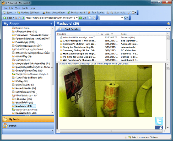173x141 pixels.
Task: Open Italian Anti-HIV Campaign article title link
Action: click(94, 64)
